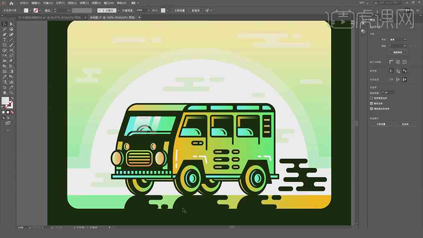Select the Eyedropper tool

5,76
